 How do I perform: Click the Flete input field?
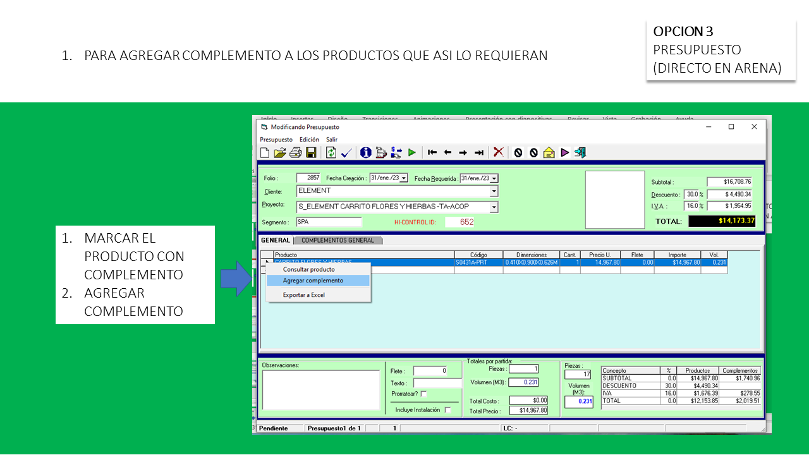pyautogui.click(x=430, y=371)
